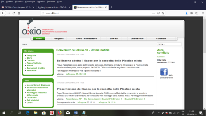Open File Explorer from taskbar
Screen dimensions: 206x116
pyautogui.click(x=36, y=113)
